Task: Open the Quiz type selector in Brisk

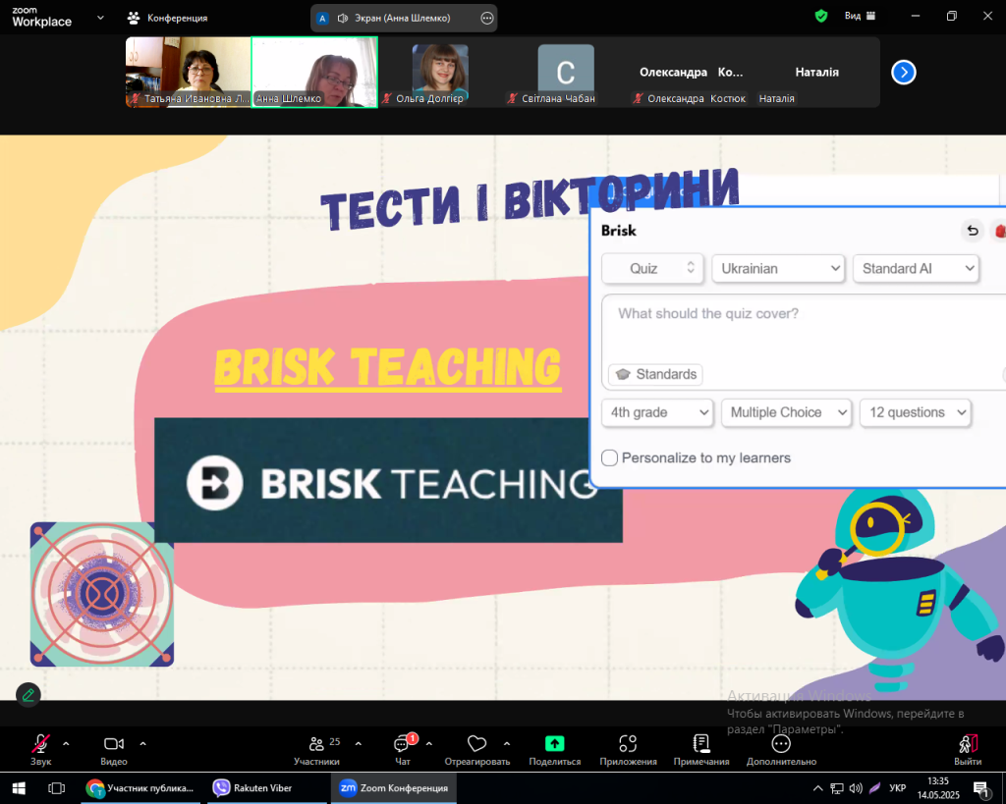Action: point(652,269)
